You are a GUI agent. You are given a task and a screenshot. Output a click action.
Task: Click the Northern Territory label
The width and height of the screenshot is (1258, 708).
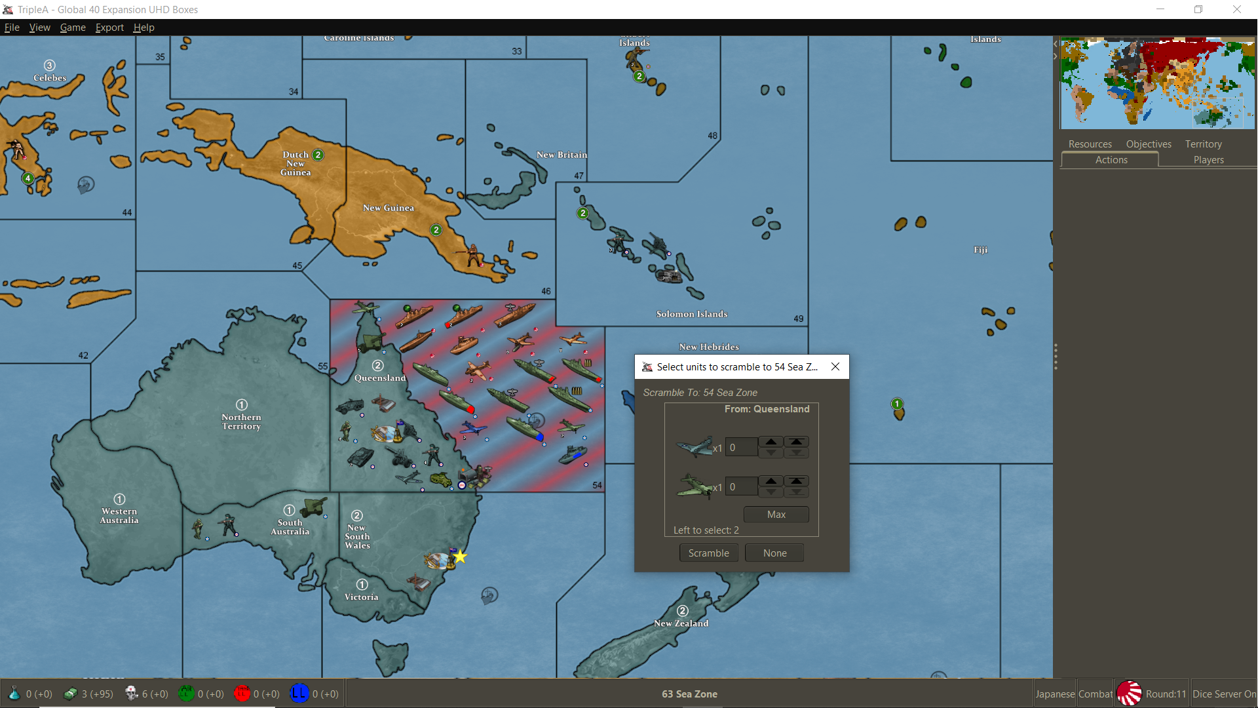241,422
